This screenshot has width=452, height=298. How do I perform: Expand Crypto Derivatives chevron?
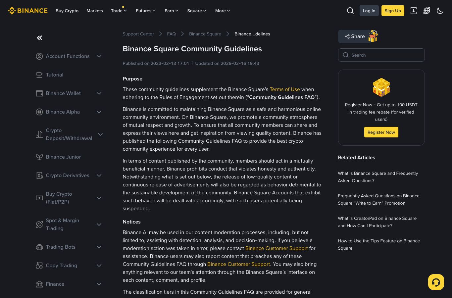(x=99, y=175)
